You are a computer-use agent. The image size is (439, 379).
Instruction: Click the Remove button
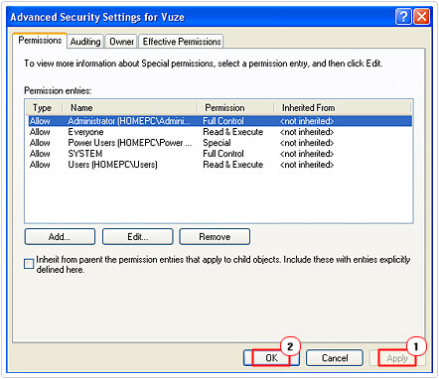[215, 237]
